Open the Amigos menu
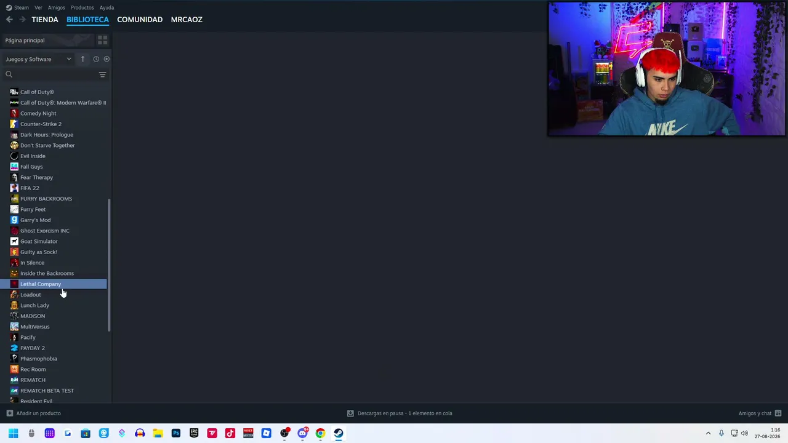Screen dimensions: 788x443 click(57, 7)
